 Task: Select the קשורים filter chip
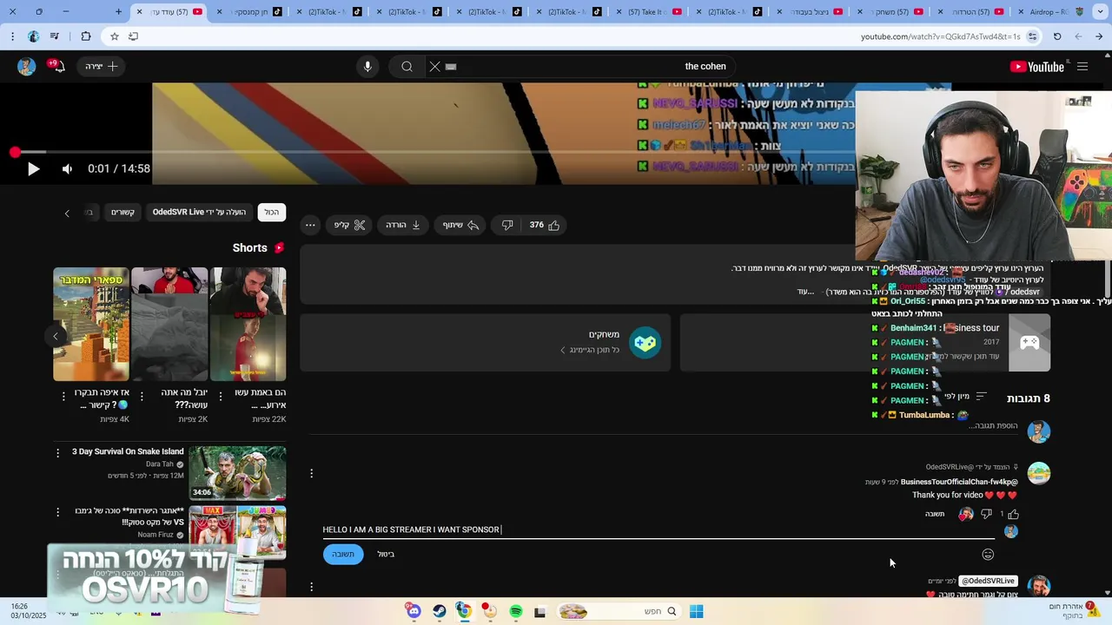pyautogui.click(x=122, y=212)
